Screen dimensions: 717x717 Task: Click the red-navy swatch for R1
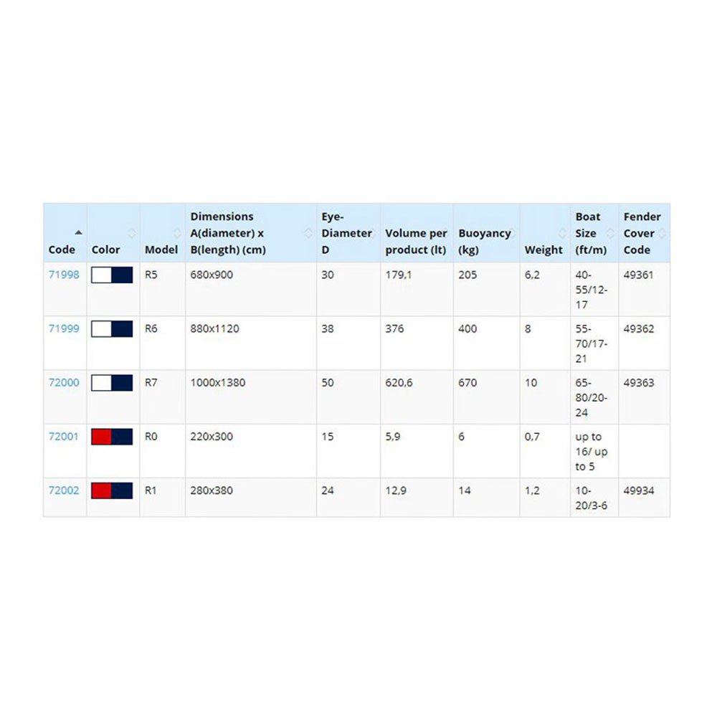point(113,491)
